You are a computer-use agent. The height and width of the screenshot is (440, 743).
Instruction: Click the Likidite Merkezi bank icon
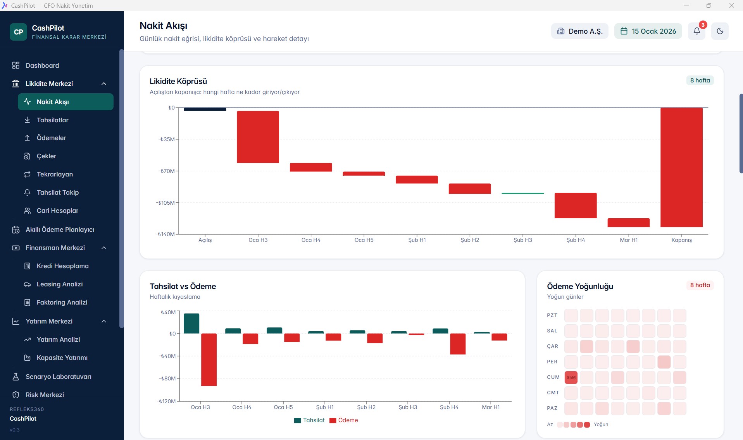click(16, 84)
